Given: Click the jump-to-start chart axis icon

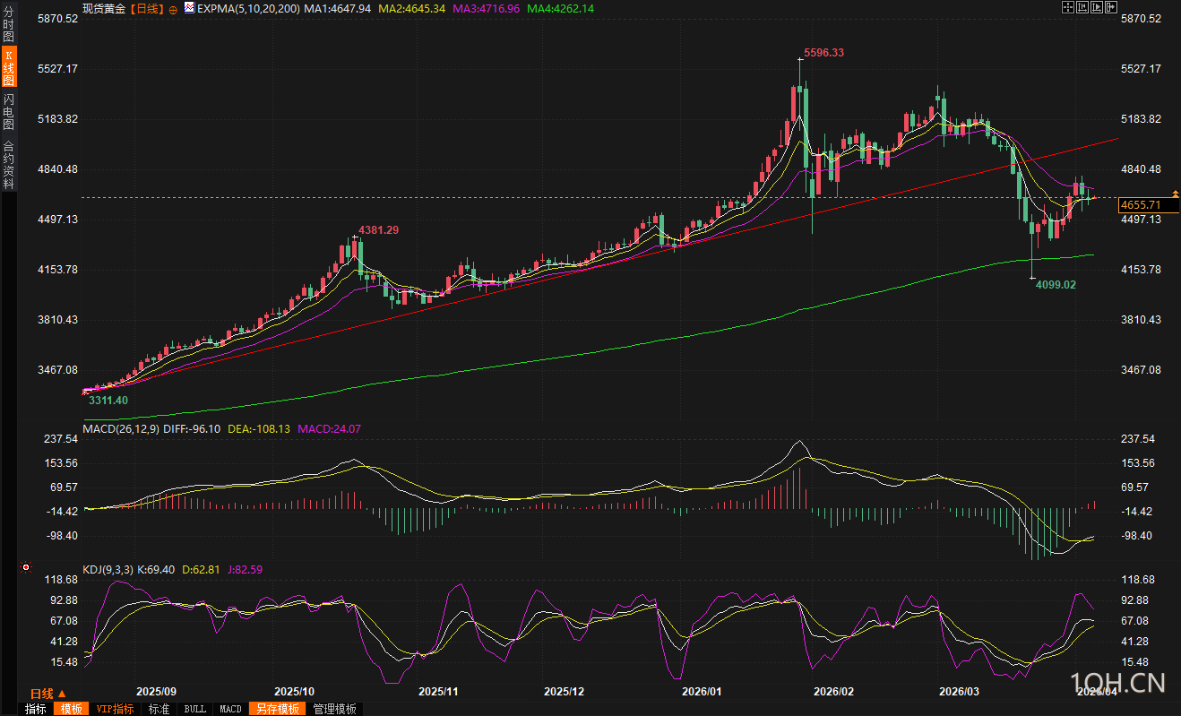Looking at the screenshot, I should point(1082,7).
